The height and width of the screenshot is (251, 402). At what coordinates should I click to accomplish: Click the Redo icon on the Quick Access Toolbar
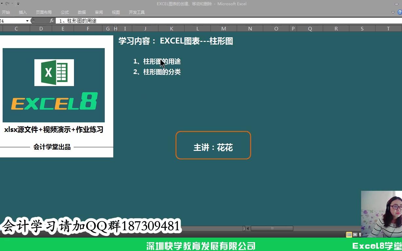[x=7, y=3]
